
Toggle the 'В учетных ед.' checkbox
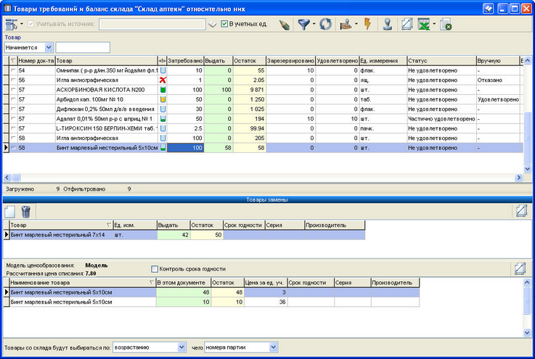[224, 24]
